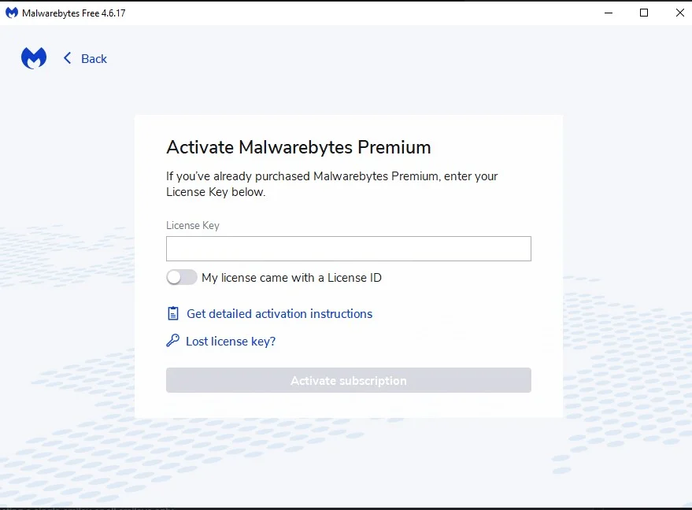This screenshot has height=510, width=692.
Task: Toggle My license came with License ID
Action: tap(181, 278)
